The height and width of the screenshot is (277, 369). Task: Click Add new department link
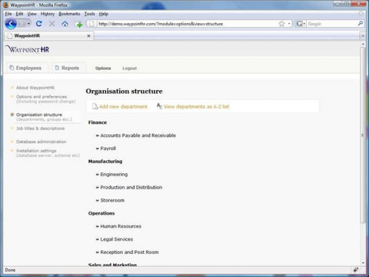coord(123,107)
